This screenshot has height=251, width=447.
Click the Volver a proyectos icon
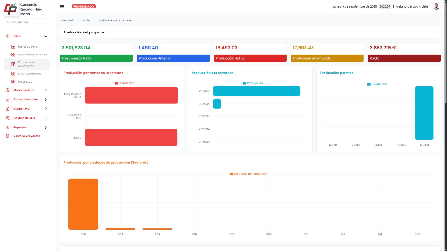(x=8, y=136)
